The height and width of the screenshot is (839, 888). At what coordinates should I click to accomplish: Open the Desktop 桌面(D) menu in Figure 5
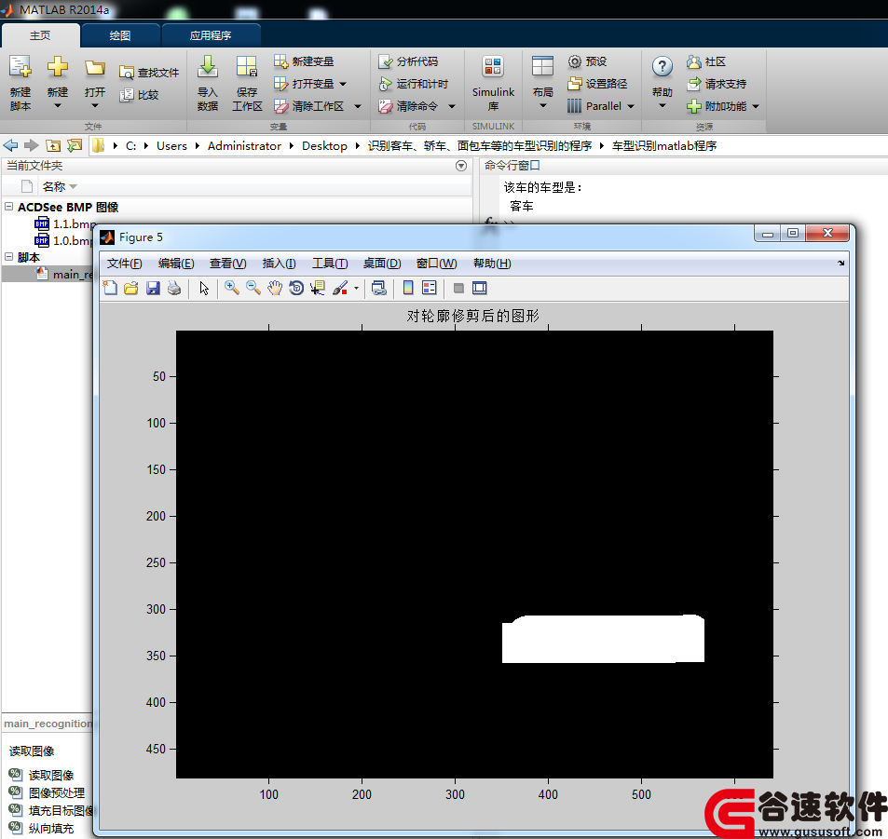pos(382,264)
